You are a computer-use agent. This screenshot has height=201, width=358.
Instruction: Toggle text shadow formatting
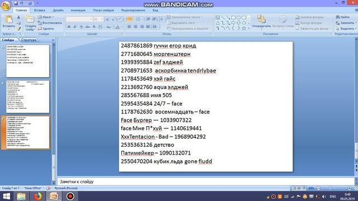[x=94, y=27]
